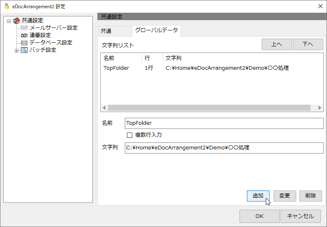Viewport: 327px width, 227px height.
Task: Focus the 文字列 input field
Action: [x=224, y=148]
